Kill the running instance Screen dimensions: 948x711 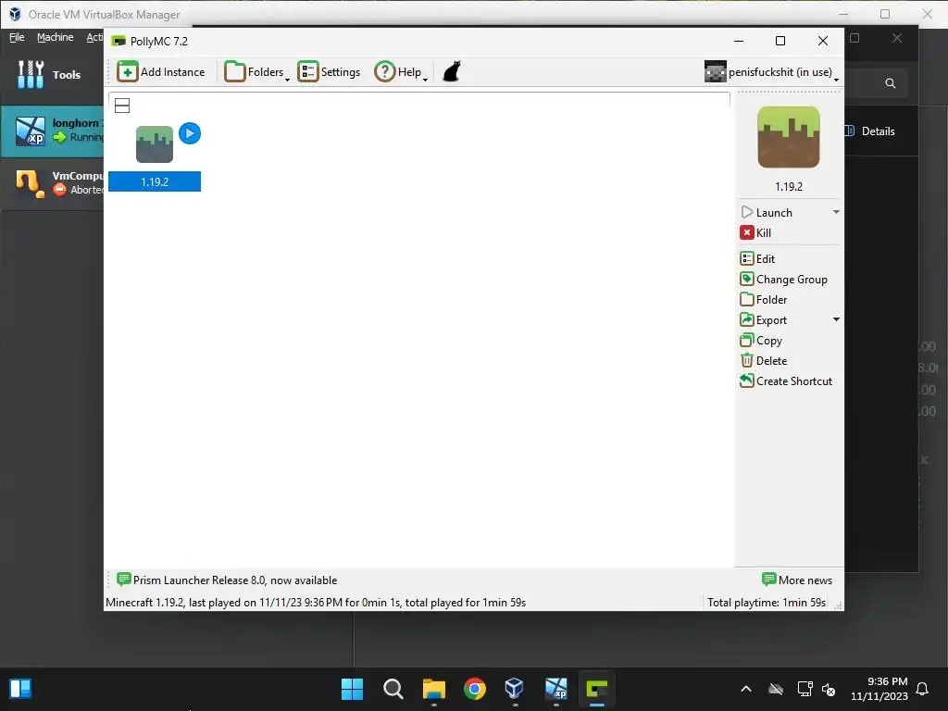tap(755, 232)
